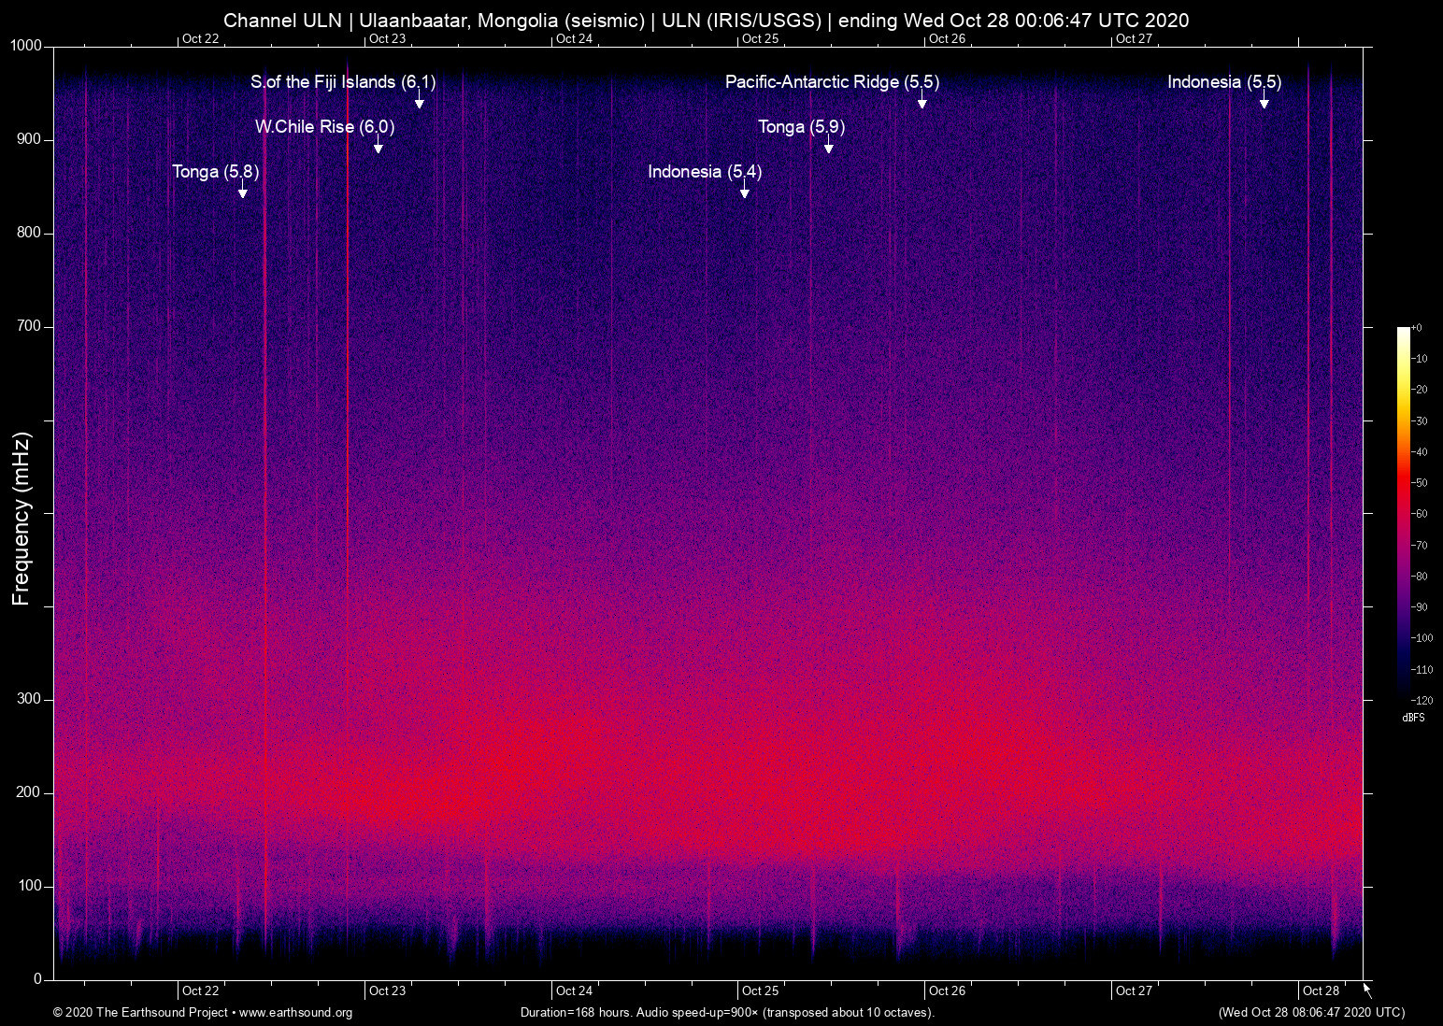
Task: Select the W.Chile Rise (6.0) label
Action: pyautogui.click(x=324, y=127)
